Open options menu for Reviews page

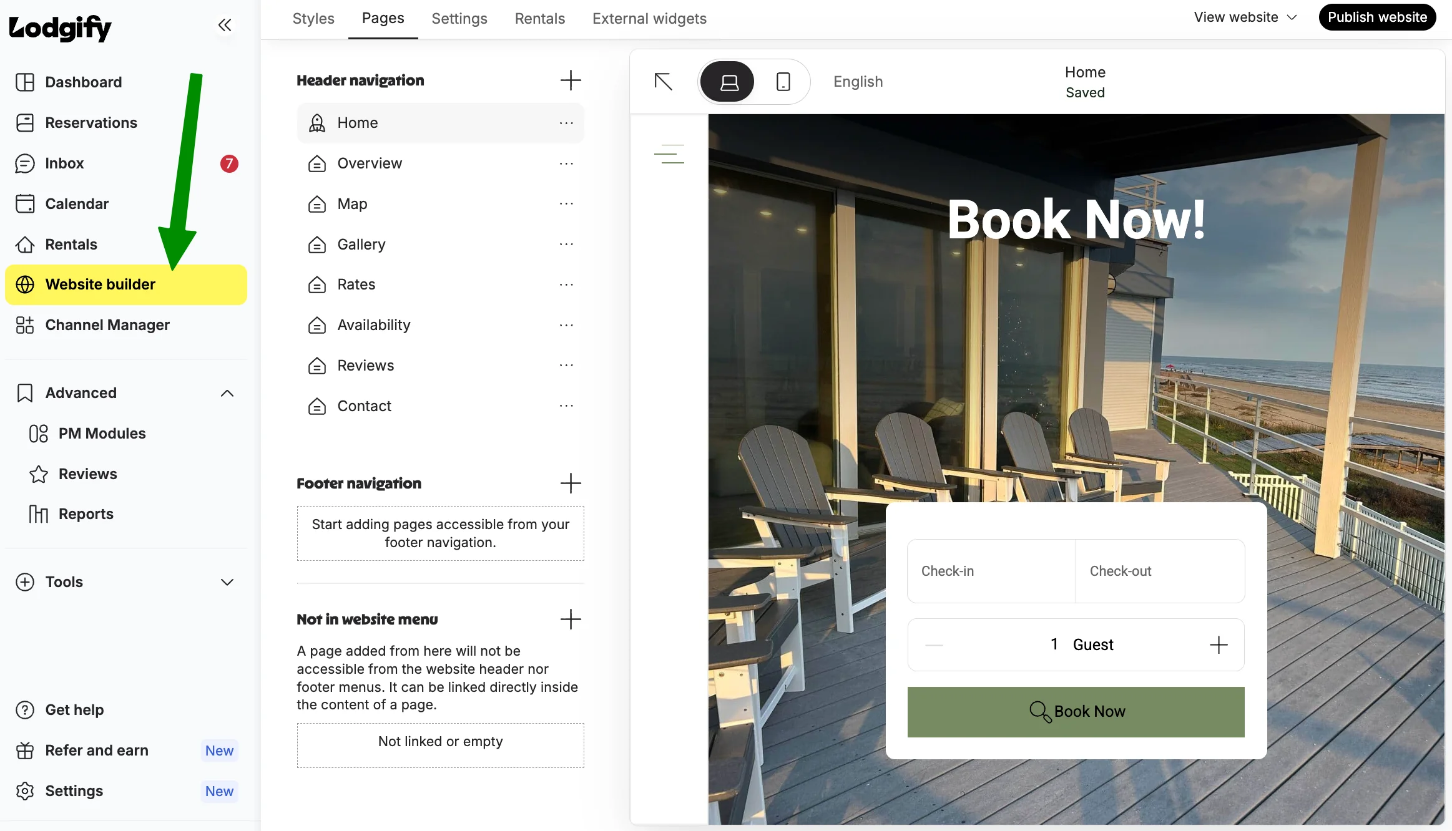(x=566, y=366)
